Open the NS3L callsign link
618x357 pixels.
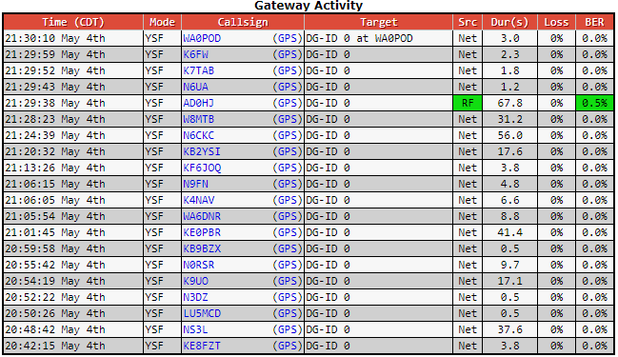(x=195, y=329)
